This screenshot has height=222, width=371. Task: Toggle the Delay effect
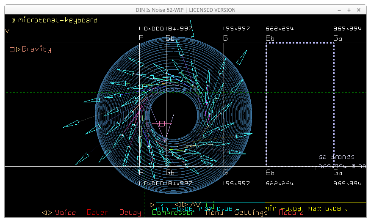[x=130, y=213]
